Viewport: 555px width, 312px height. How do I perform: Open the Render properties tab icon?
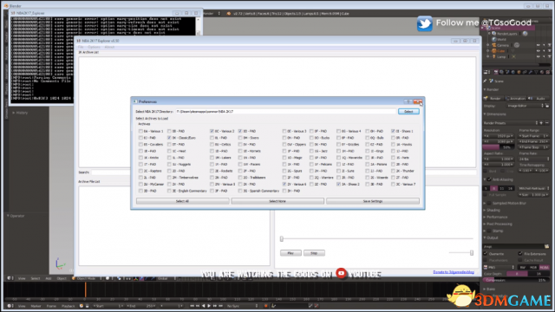tap(496, 72)
